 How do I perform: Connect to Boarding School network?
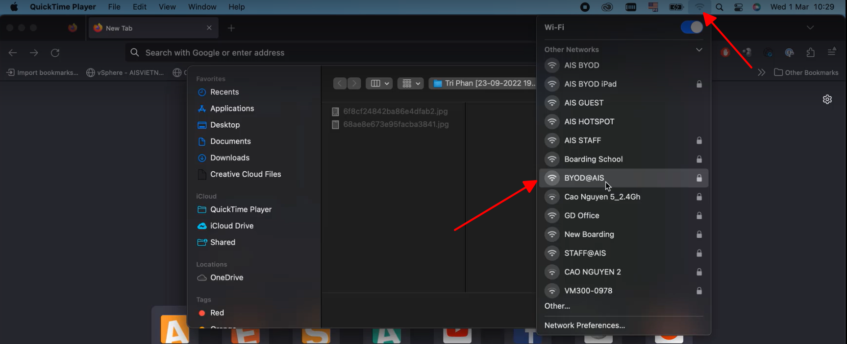(623, 159)
